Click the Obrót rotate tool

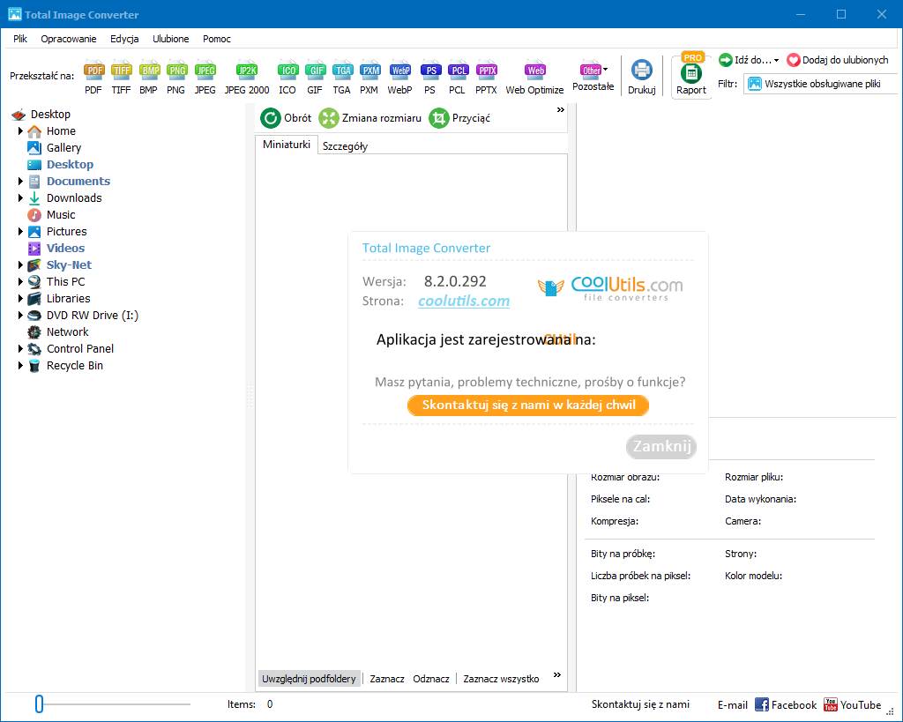(286, 118)
